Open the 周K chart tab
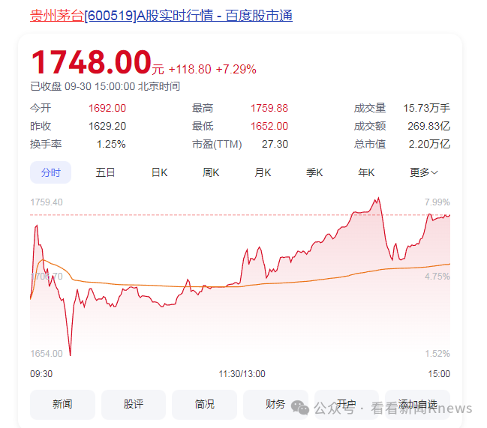 (x=211, y=172)
